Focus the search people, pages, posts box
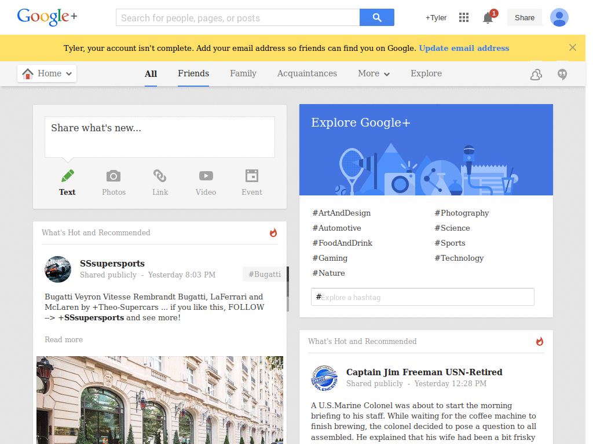The image size is (593, 444). [x=238, y=17]
